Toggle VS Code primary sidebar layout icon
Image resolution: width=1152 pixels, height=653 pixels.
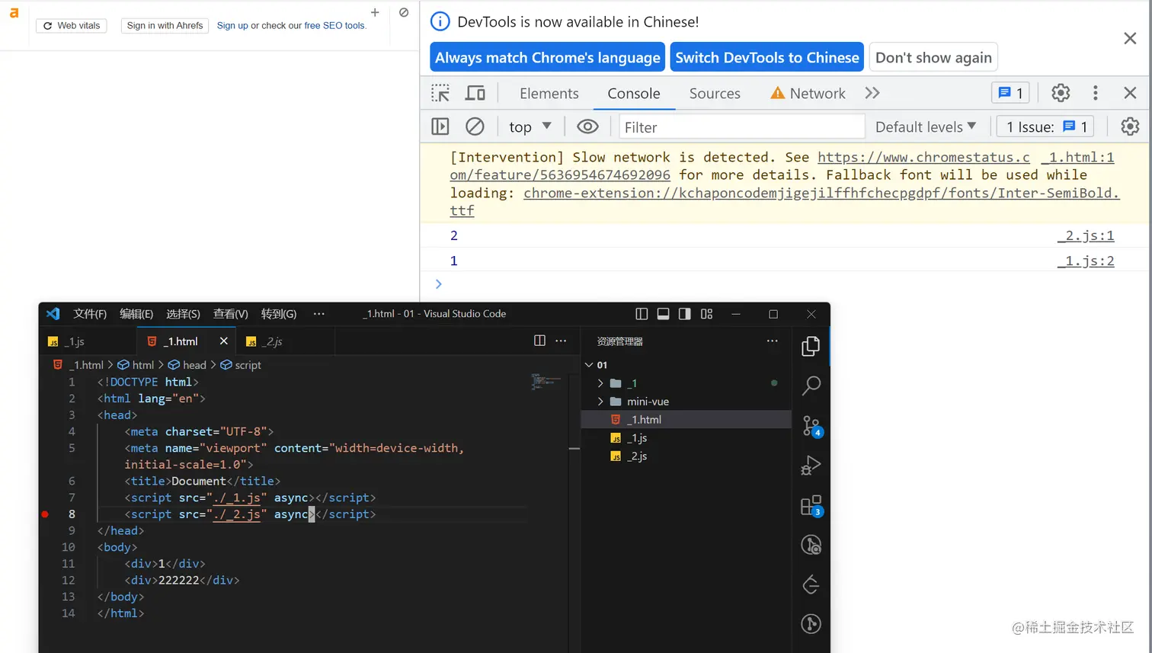(642, 314)
